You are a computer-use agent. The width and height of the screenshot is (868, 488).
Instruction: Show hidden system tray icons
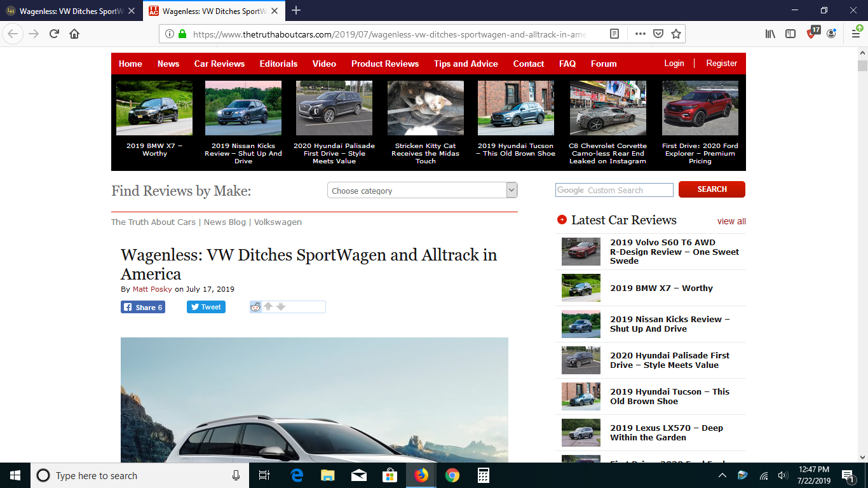point(722,475)
